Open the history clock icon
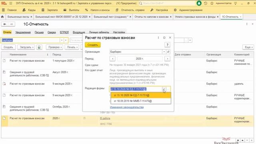 pyautogui.click(x=206, y=3)
